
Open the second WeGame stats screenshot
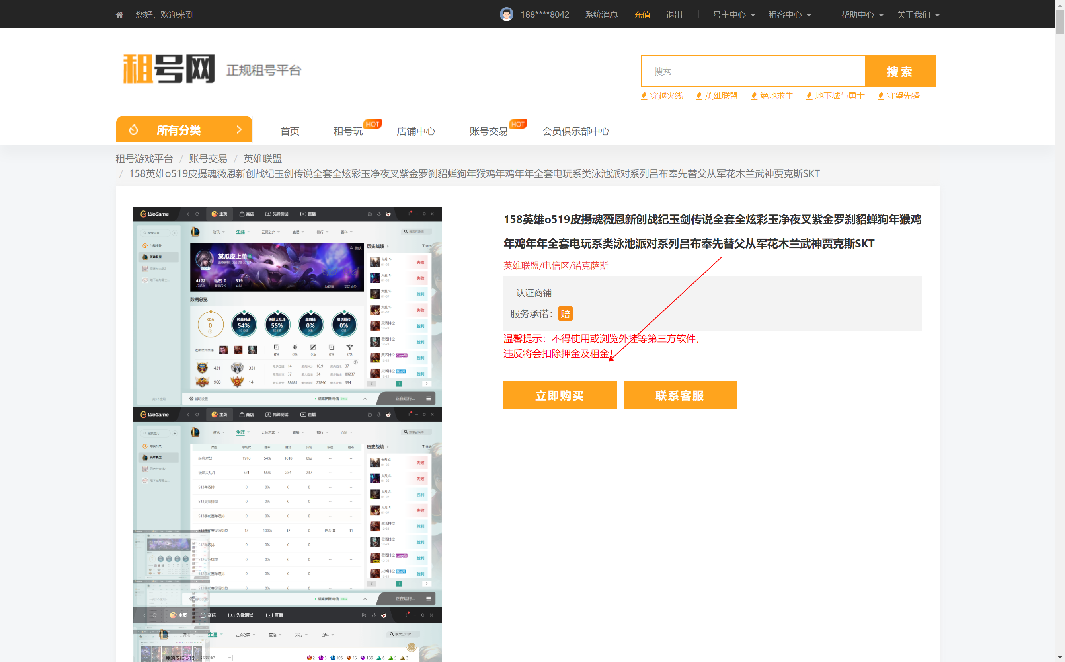(x=287, y=507)
